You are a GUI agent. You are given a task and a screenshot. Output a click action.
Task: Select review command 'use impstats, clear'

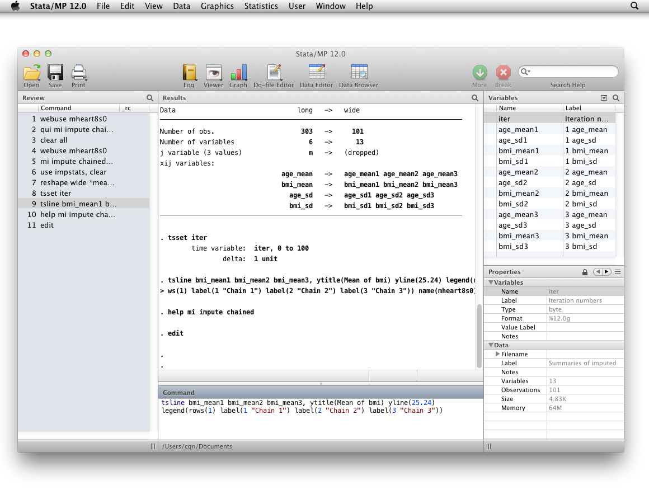pos(83,172)
